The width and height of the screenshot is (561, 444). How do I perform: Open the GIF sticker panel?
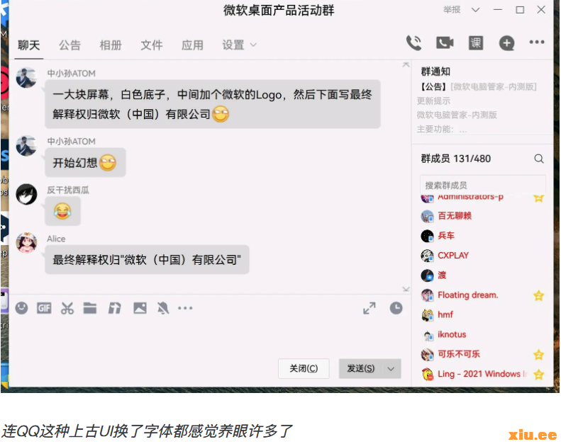(44, 308)
